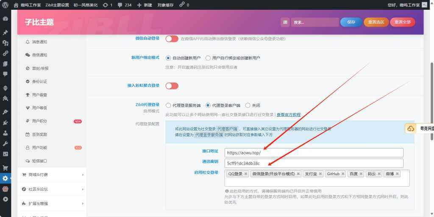The image size is (434, 217).
Task: Remove QQ登录 tag
Action: point(245,174)
